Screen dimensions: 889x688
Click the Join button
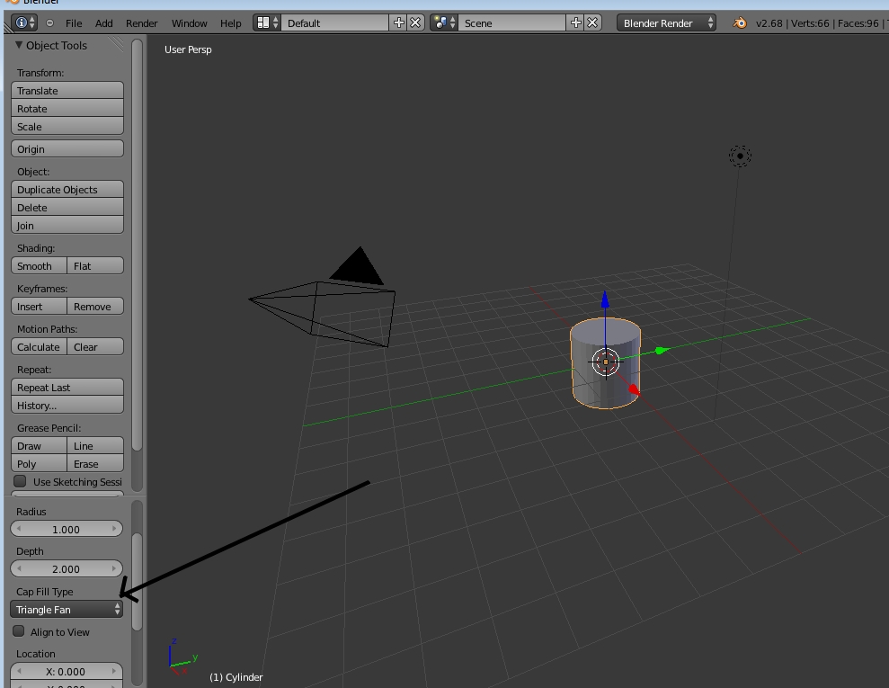(67, 225)
